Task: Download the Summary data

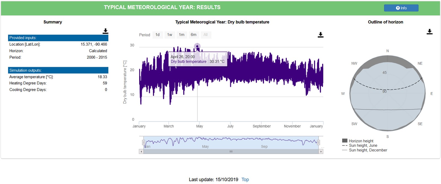Action: point(105,31)
